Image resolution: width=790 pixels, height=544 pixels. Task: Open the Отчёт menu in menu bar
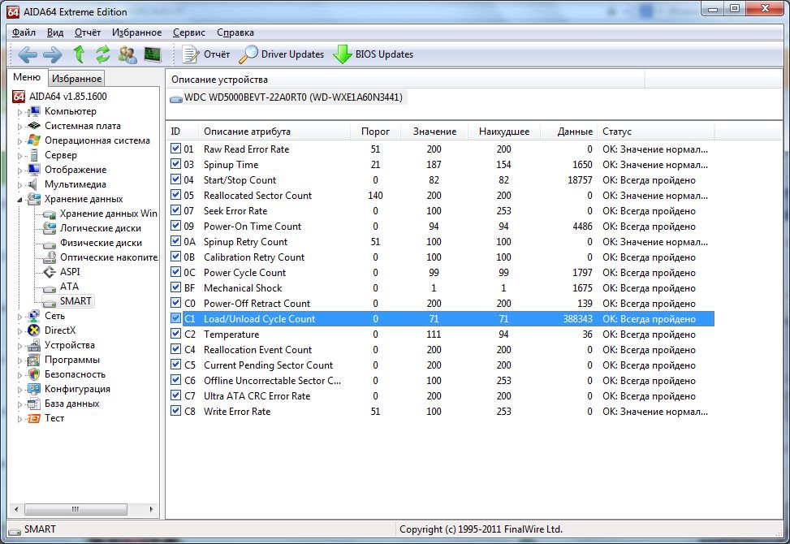tap(88, 32)
